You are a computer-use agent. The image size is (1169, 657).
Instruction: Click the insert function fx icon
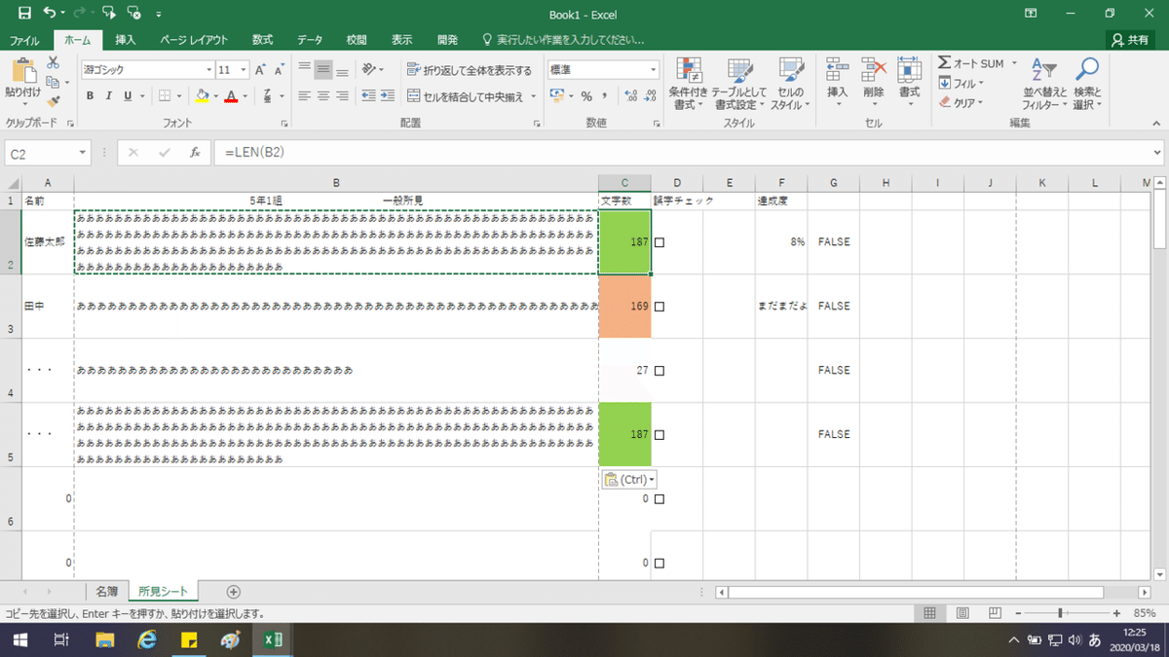pos(195,153)
